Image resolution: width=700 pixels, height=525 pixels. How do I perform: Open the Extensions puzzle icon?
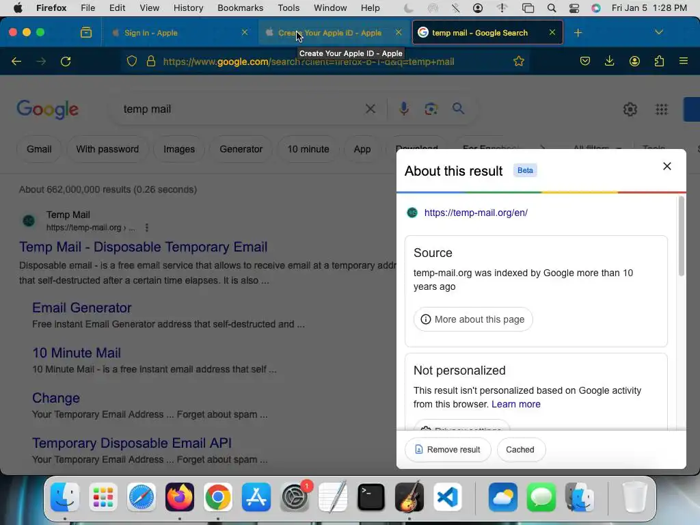pyautogui.click(x=659, y=61)
